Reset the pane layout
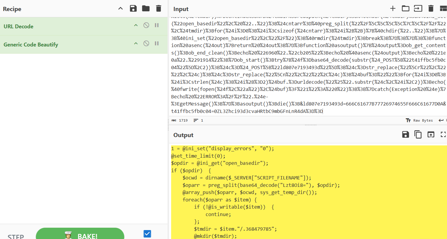Screen dimensions: 447x239 pos(443,8)
